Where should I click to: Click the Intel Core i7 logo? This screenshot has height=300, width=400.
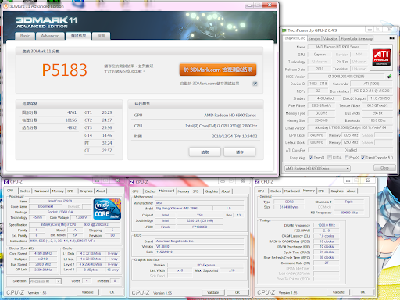coord(107,209)
